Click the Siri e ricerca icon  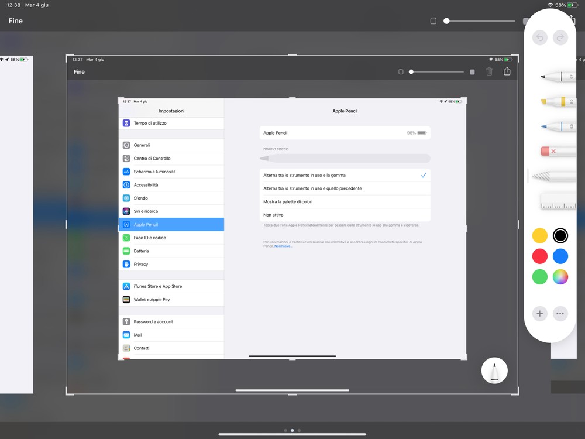[126, 211]
